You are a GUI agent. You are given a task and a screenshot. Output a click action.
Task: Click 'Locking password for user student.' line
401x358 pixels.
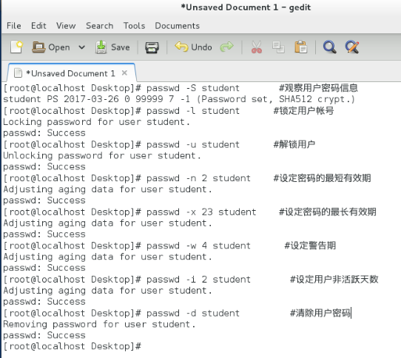[96, 122]
